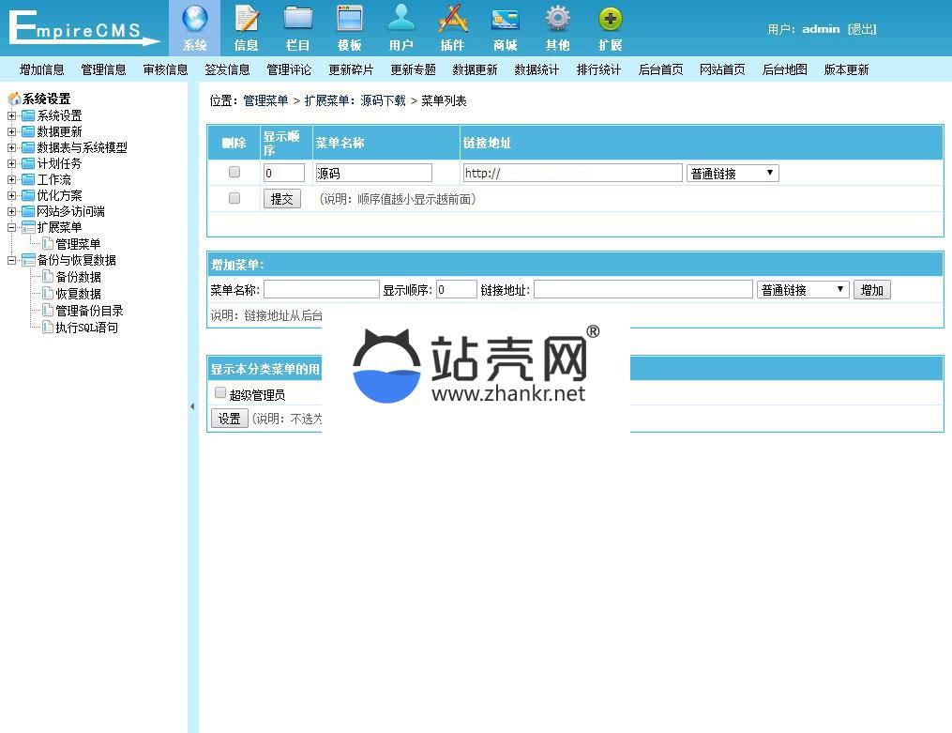The image size is (952, 733).
Task: Select the 模板 template icon
Action: (350, 20)
